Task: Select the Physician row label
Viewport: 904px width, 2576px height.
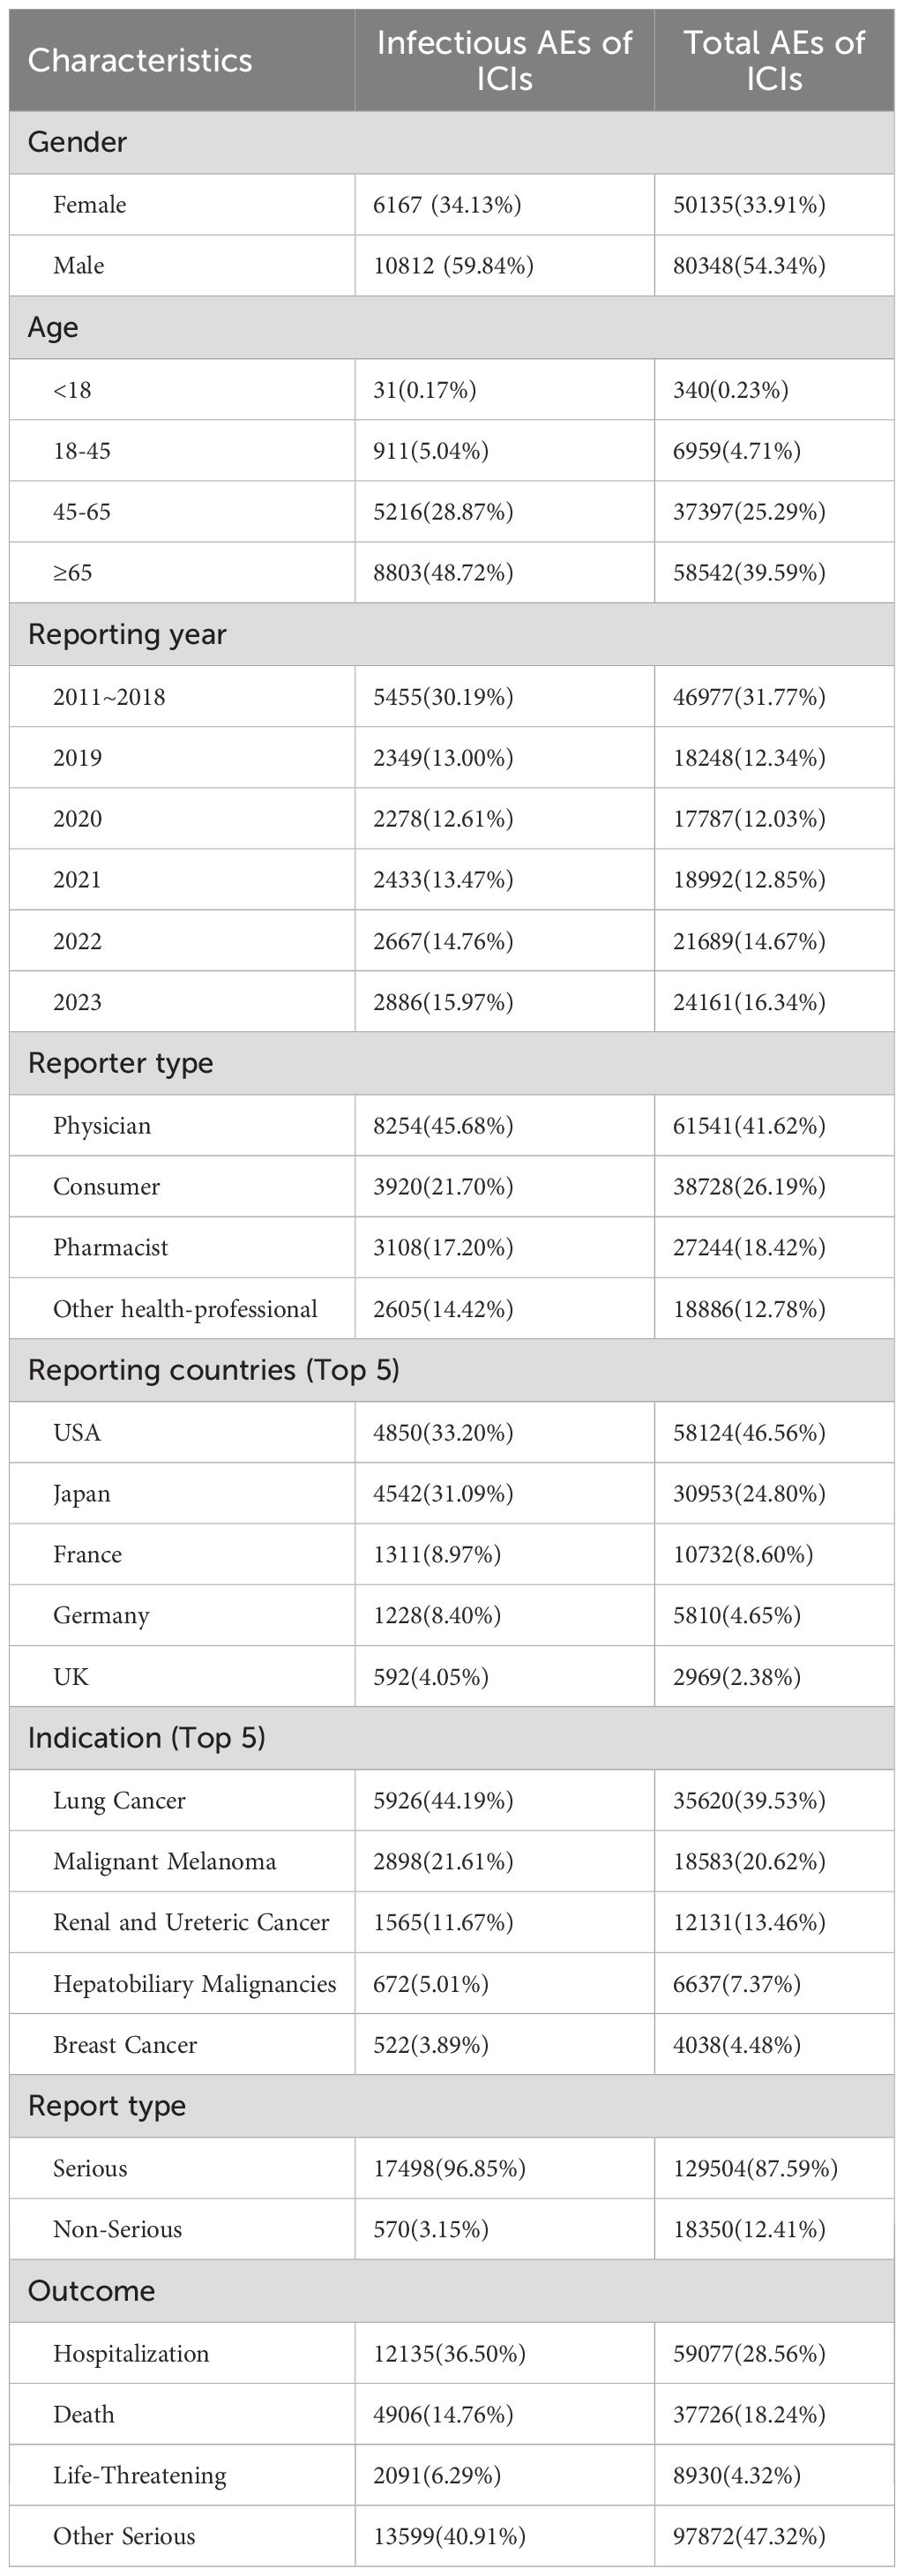Action: [x=102, y=1126]
